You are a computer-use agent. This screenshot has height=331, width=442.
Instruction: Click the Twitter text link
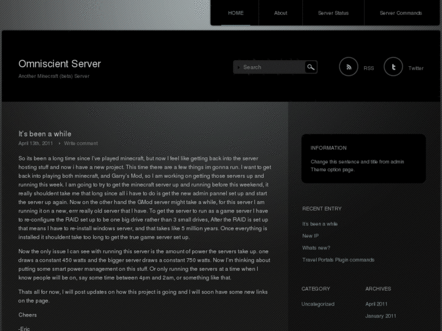416,68
